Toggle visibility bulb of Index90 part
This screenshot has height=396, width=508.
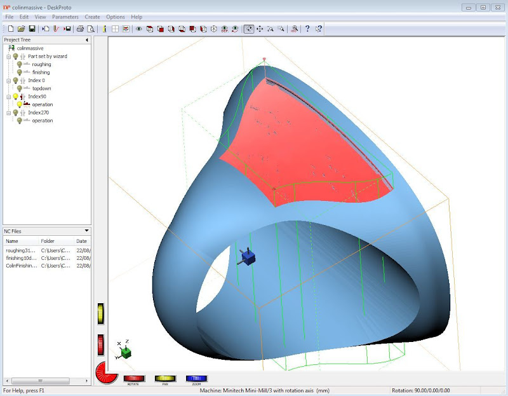tap(15, 97)
